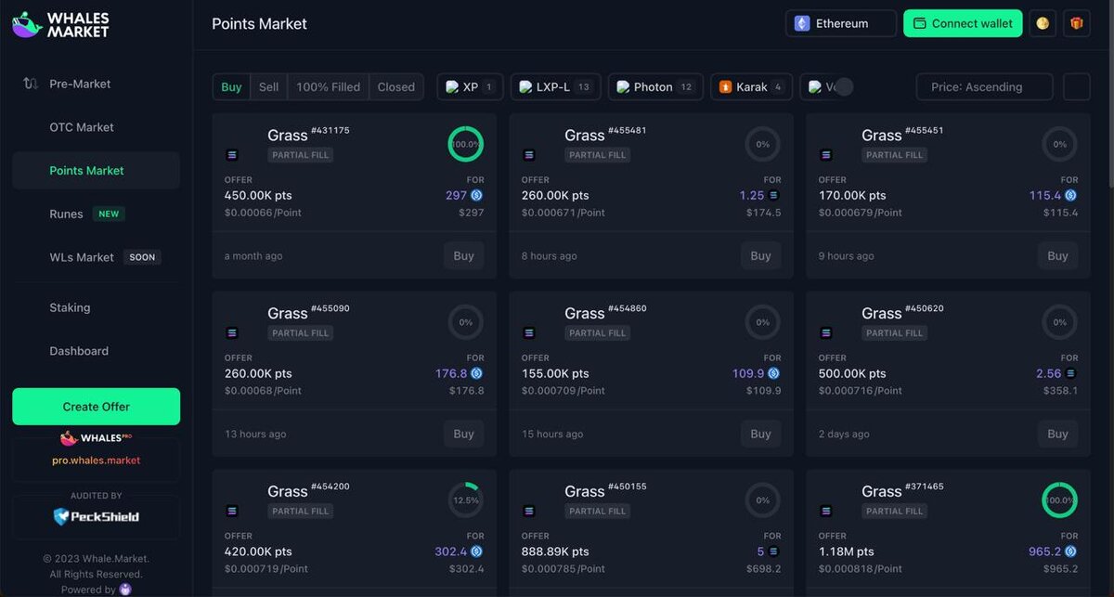
Task: Click the 100% fill ring on Grass #431175
Action: point(465,144)
